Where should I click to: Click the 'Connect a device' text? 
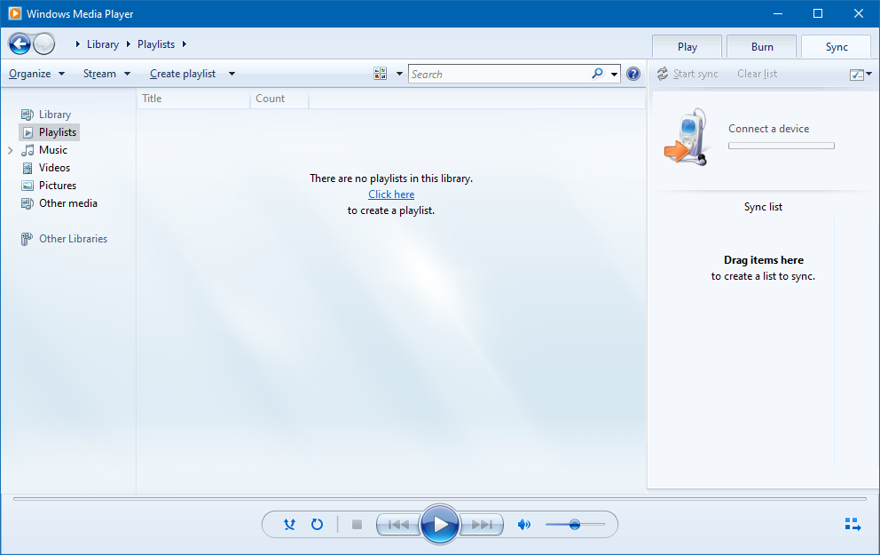pyautogui.click(x=768, y=129)
